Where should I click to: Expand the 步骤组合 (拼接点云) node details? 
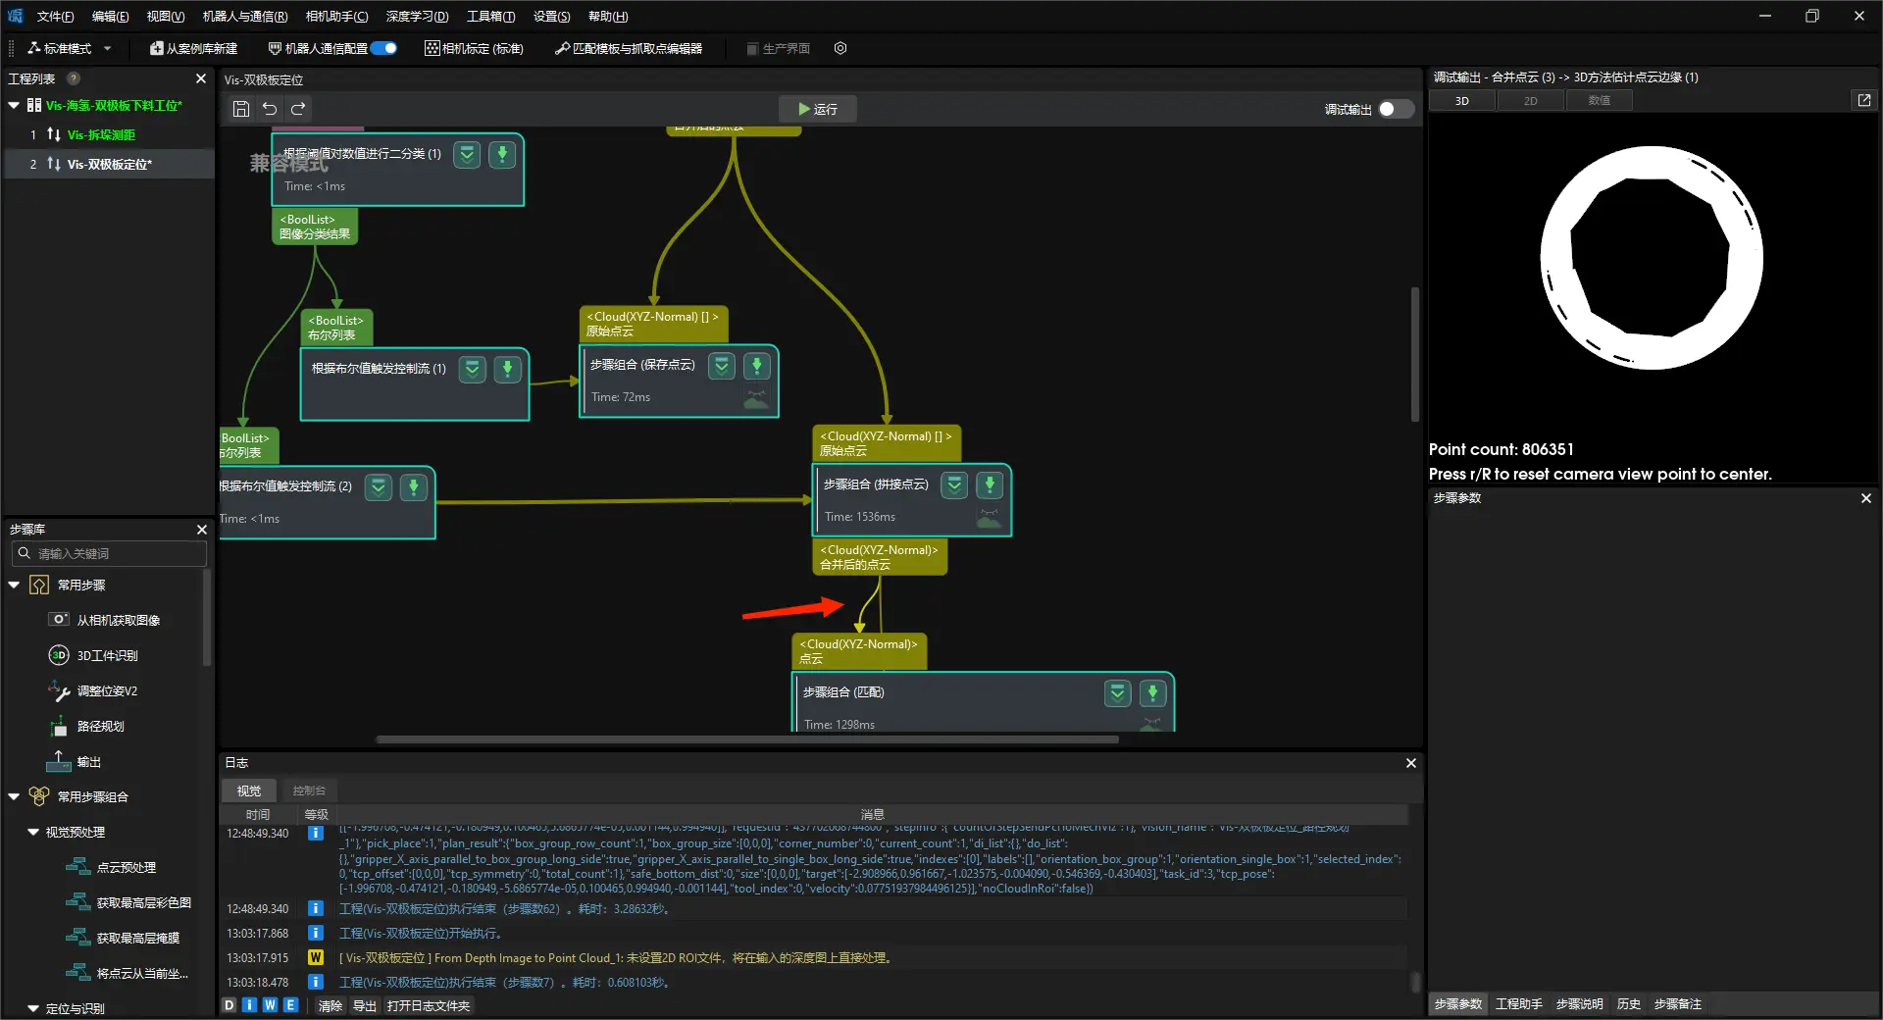click(953, 484)
